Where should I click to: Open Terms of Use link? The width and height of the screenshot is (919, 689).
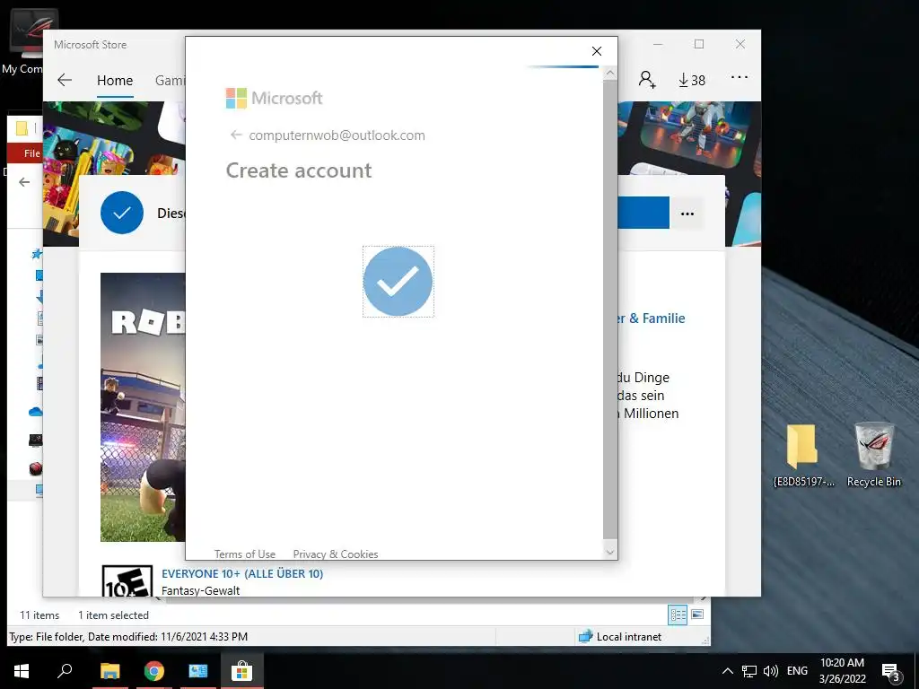244,554
